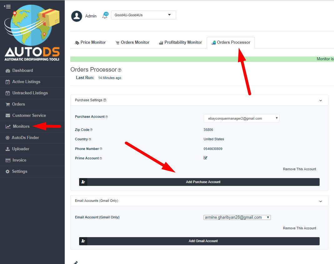Open AutoDs Finder in the sidebar
Image resolution: width=334 pixels, height=264 pixels.
pyautogui.click(x=33, y=138)
